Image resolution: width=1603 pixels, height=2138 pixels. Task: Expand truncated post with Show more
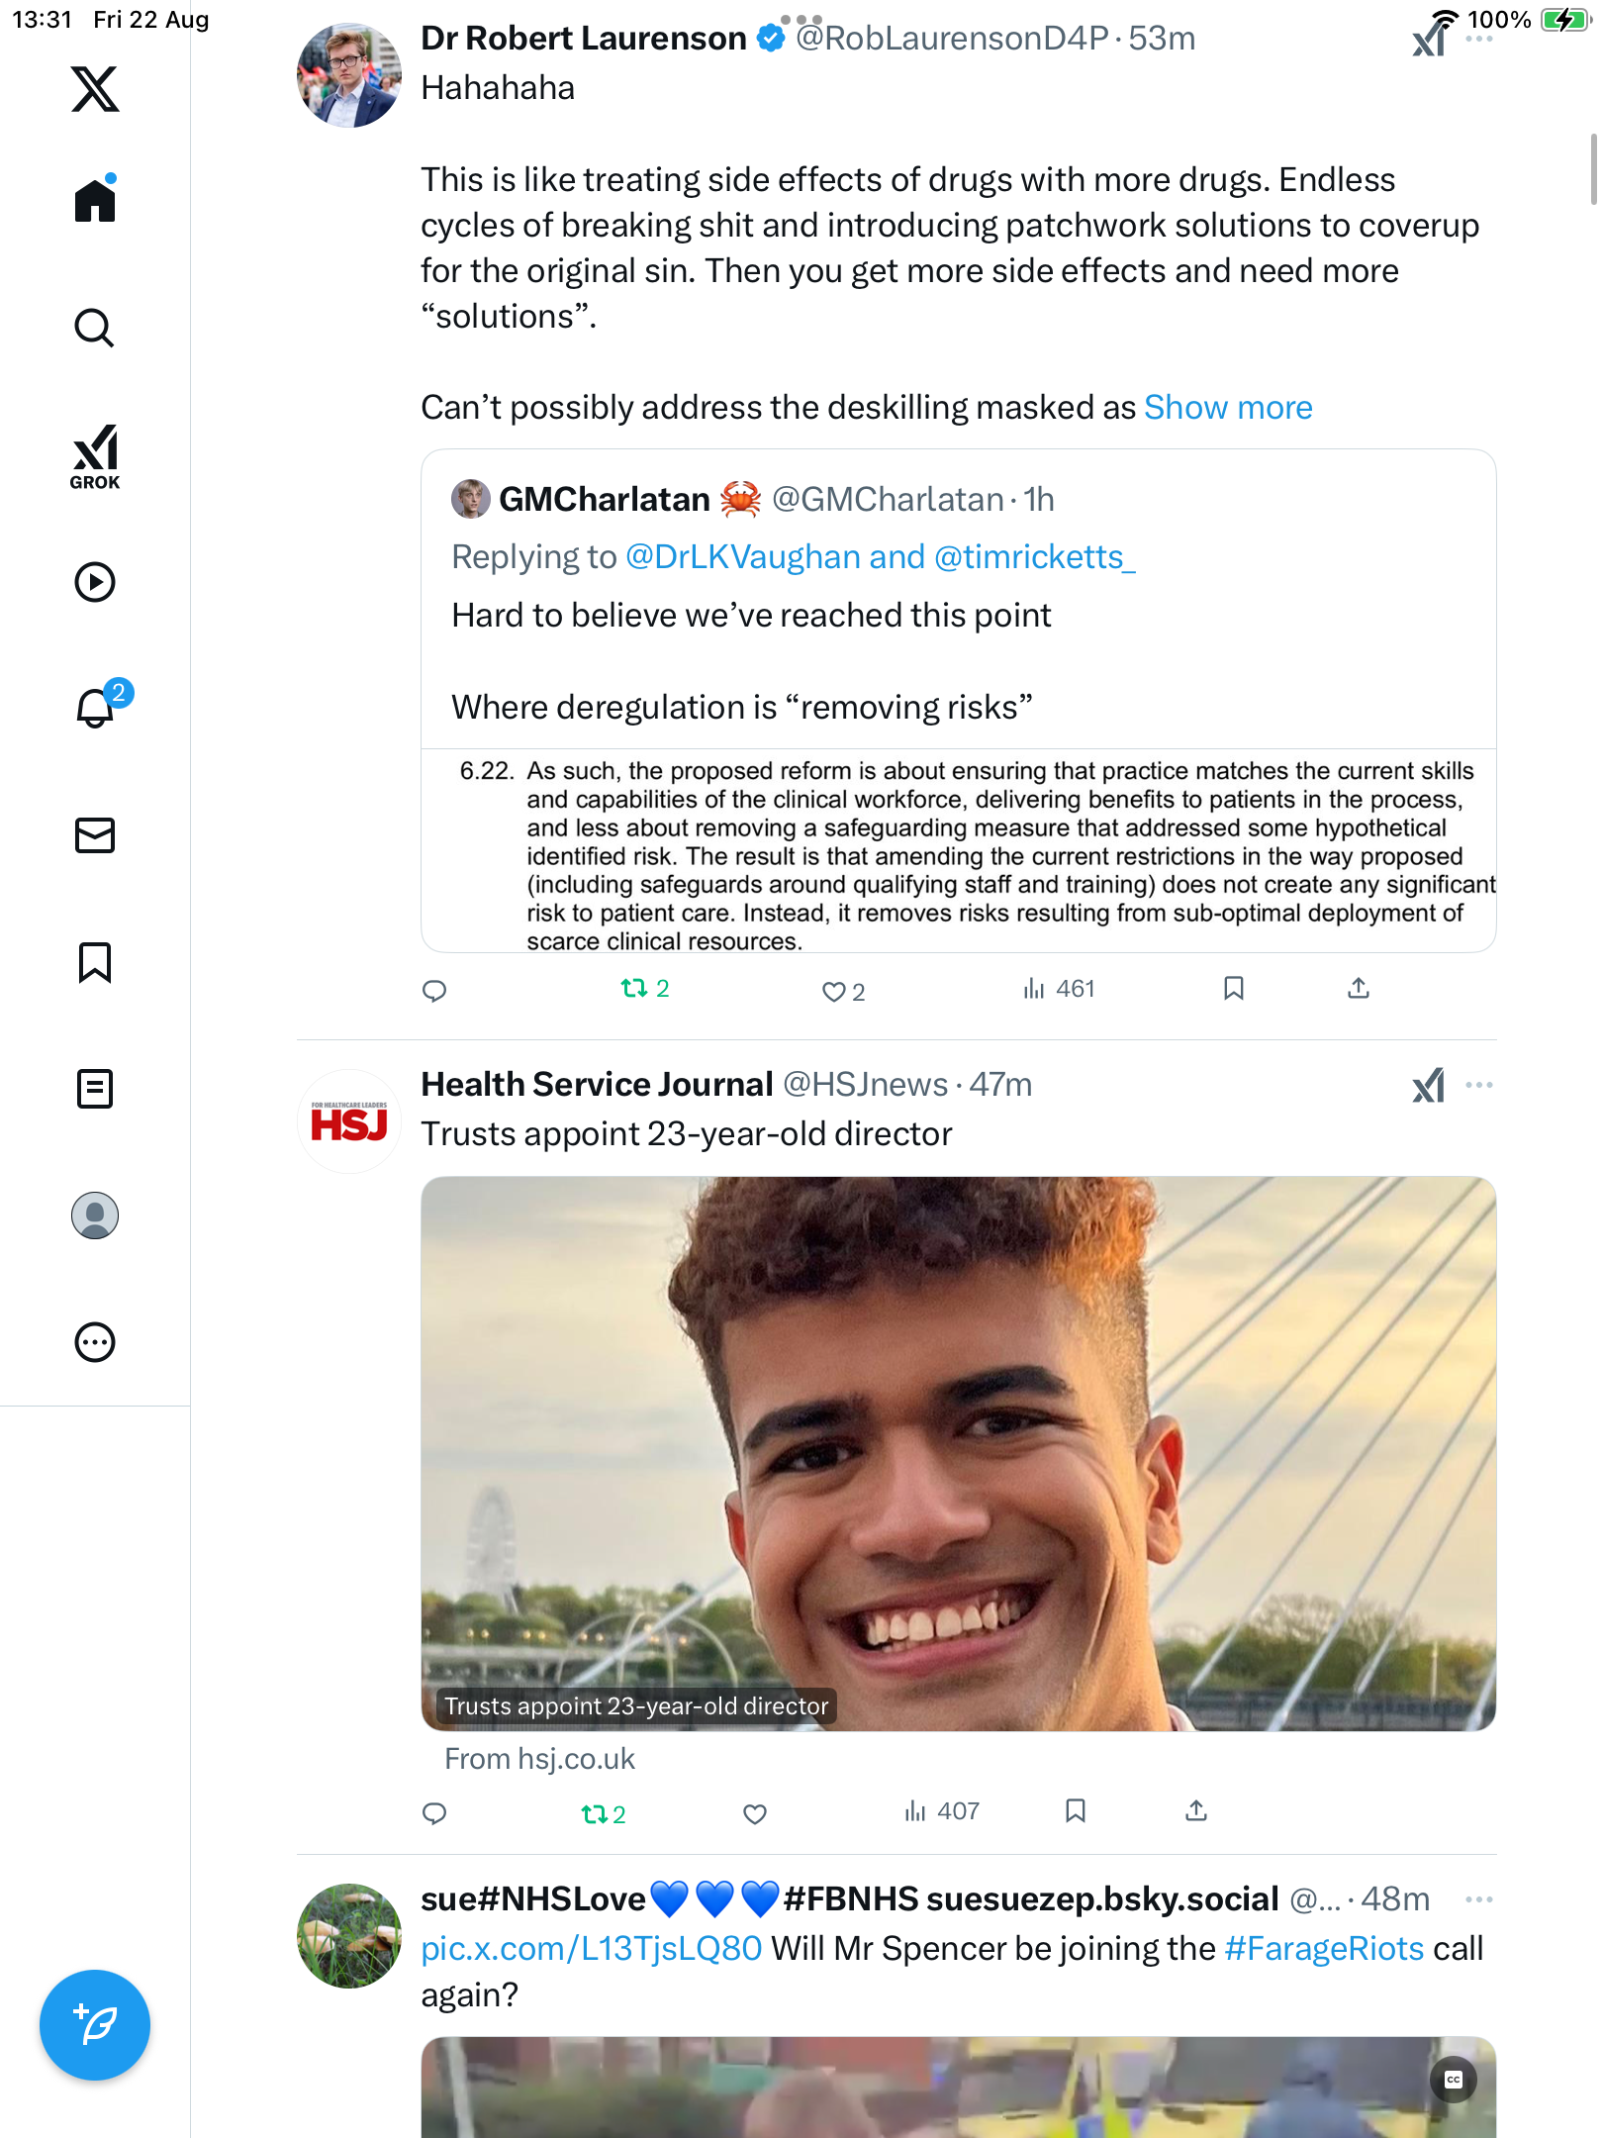click(1228, 408)
